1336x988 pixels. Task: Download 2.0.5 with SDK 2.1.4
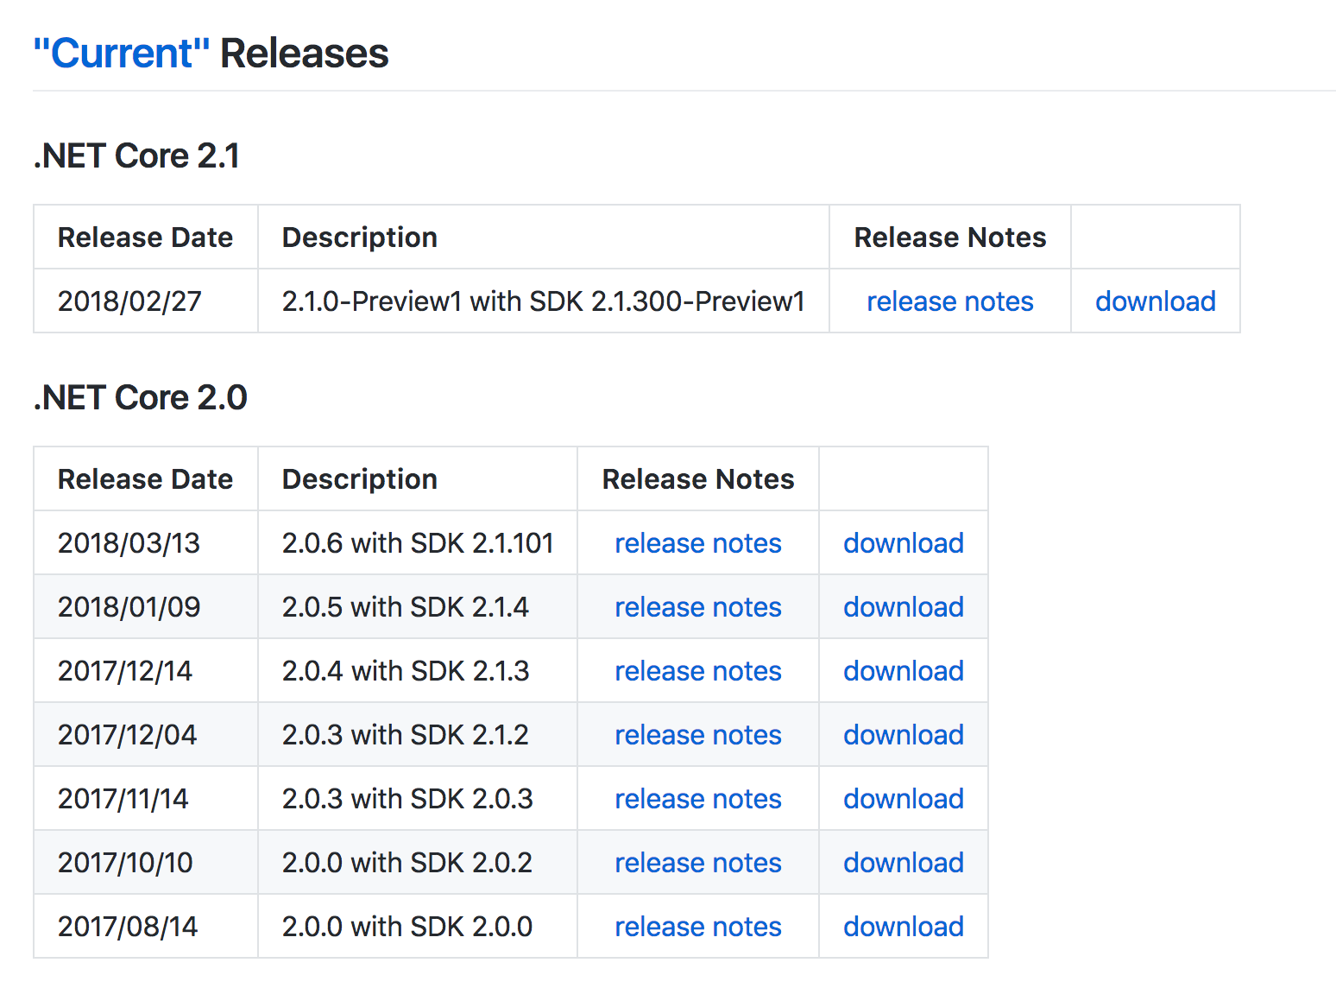[x=904, y=607]
